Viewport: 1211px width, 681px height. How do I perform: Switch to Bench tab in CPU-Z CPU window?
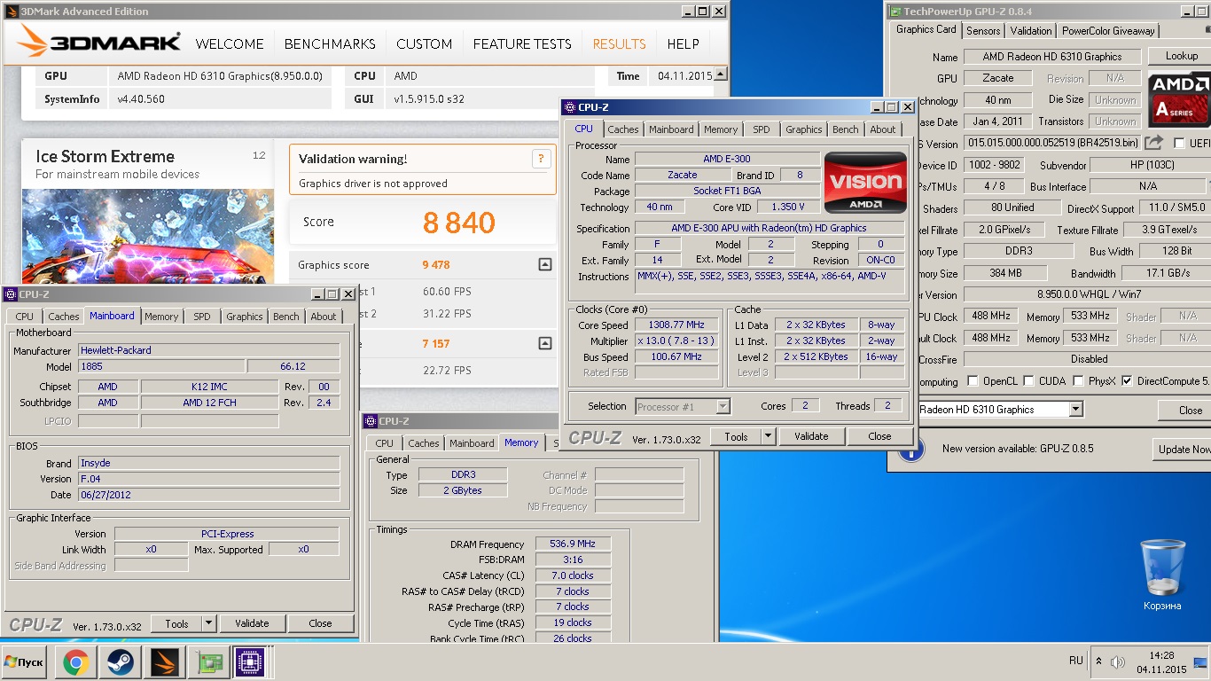point(845,129)
